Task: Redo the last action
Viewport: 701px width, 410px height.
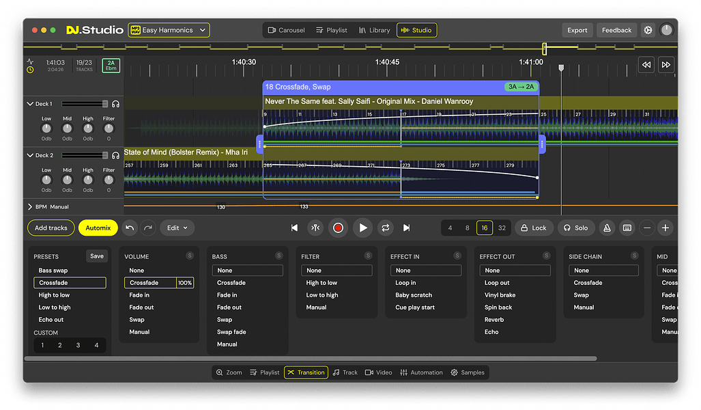Action: coord(148,228)
